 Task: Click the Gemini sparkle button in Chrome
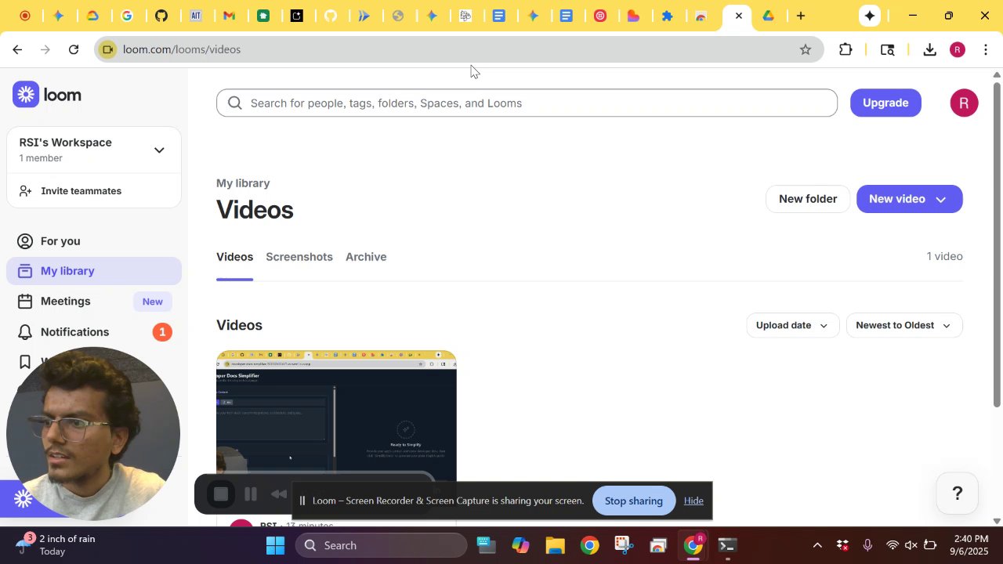click(869, 16)
